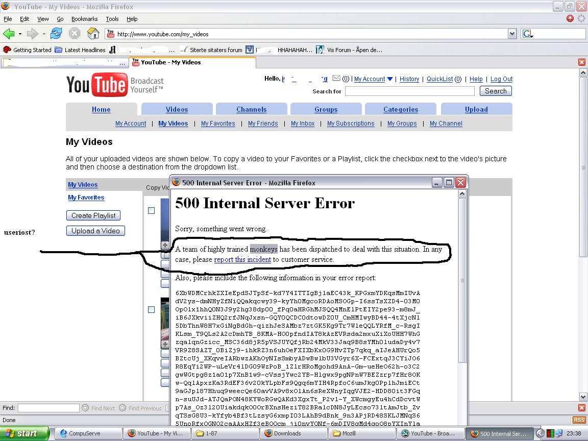This screenshot has width=588, height=441.
Task: Click the My Channel link
Action: coord(446,124)
